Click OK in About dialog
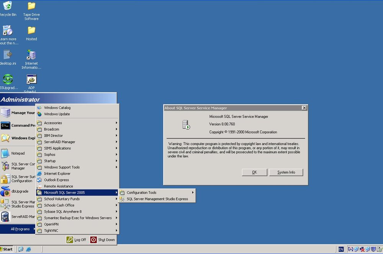The height and width of the screenshot is (254, 383). (255, 172)
